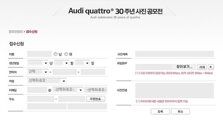Click the email domain text field after dropdown
Image resolution: width=223 pixels, height=123 pixels.
96,90
